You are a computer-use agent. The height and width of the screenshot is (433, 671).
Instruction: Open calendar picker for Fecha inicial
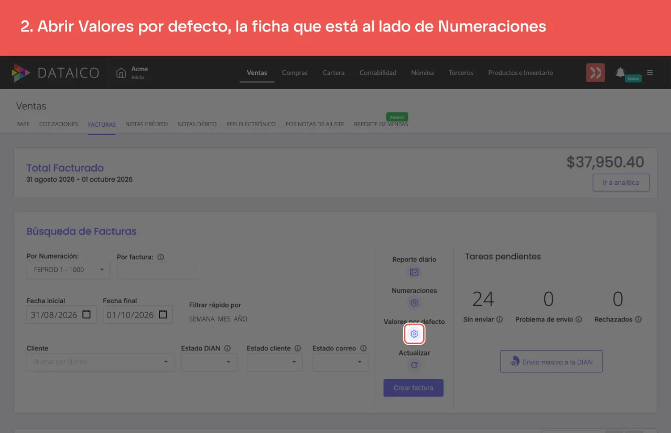coord(87,315)
